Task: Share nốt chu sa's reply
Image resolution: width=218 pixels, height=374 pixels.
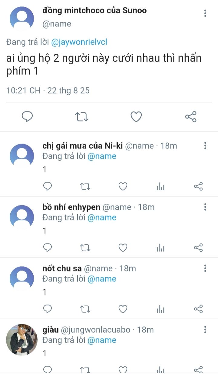Action: (x=198, y=309)
